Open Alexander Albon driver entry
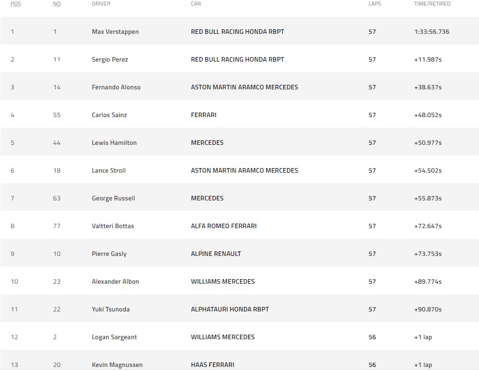479x370 pixels. pyautogui.click(x=115, y=282)
